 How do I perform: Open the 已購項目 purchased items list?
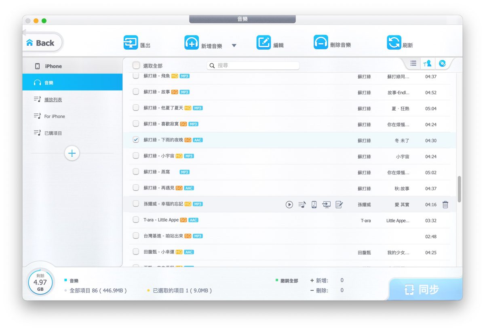[53, 133]
